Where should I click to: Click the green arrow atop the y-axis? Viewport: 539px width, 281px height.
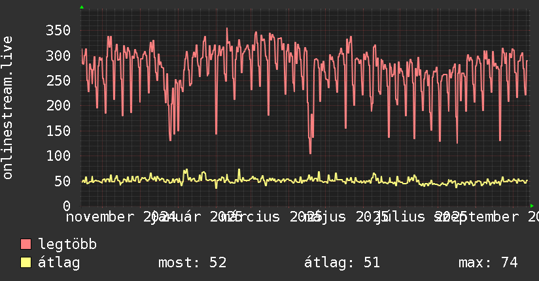(x=82, y=7)
